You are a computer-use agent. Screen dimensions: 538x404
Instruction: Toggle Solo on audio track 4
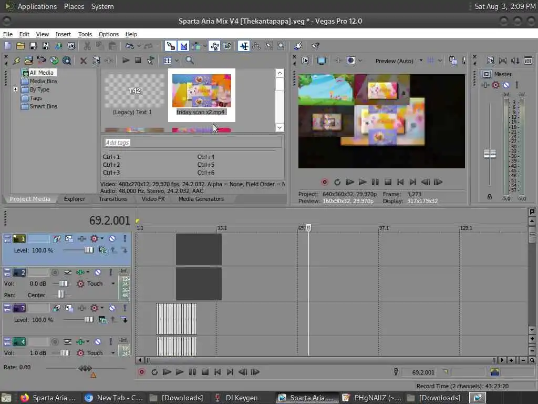pos(110,342)
